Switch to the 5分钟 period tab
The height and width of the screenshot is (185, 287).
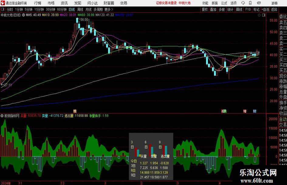tap(28, 9)
